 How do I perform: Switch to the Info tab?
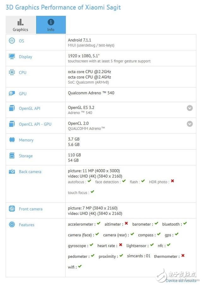click(50, 25)
